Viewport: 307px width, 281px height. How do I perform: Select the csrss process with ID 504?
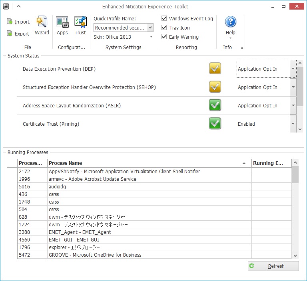point(154,210)
